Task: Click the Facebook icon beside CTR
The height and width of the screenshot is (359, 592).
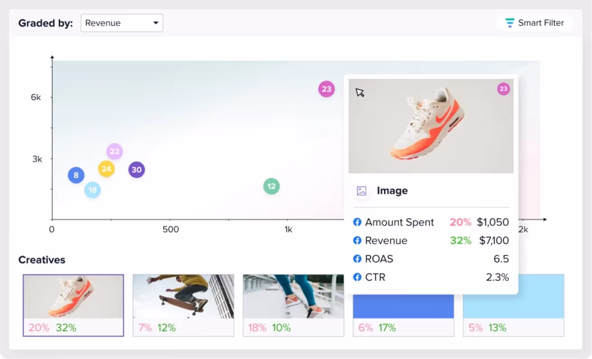Action: click(357, 277)
